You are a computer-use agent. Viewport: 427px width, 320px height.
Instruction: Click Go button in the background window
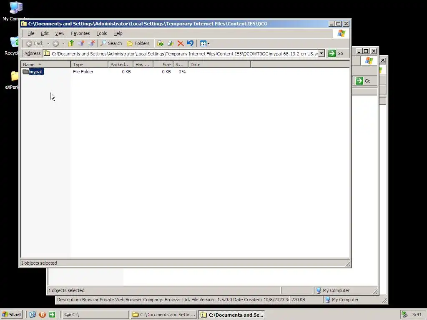tap(364, 81)
